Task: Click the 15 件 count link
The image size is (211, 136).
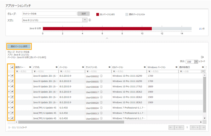Action: (202, 28)
